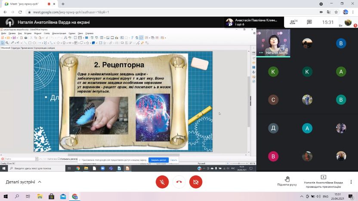
Task: Open Chrome's three-dot menu
Action: point(353,12)
